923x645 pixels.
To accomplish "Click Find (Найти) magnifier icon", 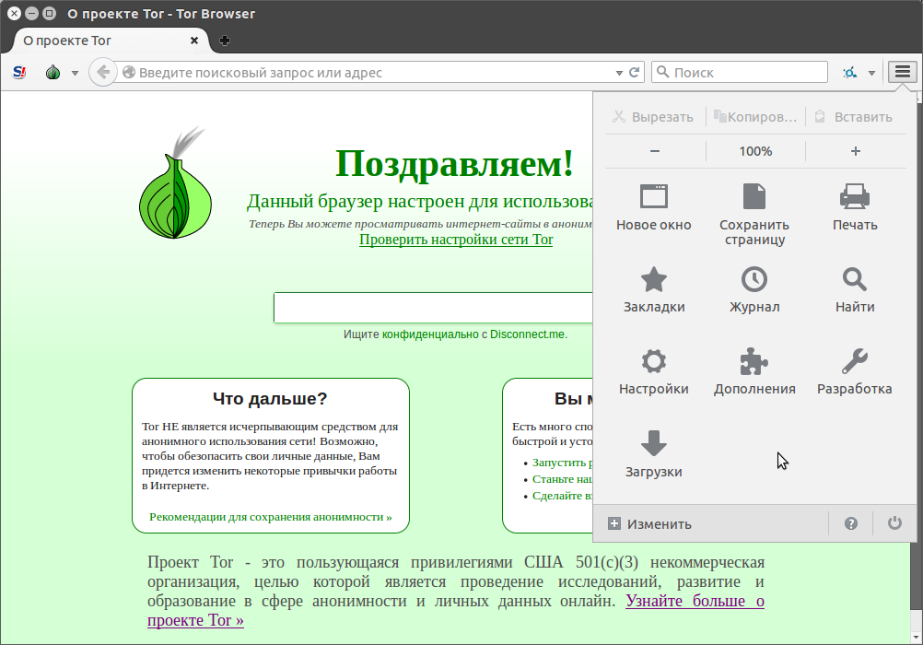I will tap(855, 279).
